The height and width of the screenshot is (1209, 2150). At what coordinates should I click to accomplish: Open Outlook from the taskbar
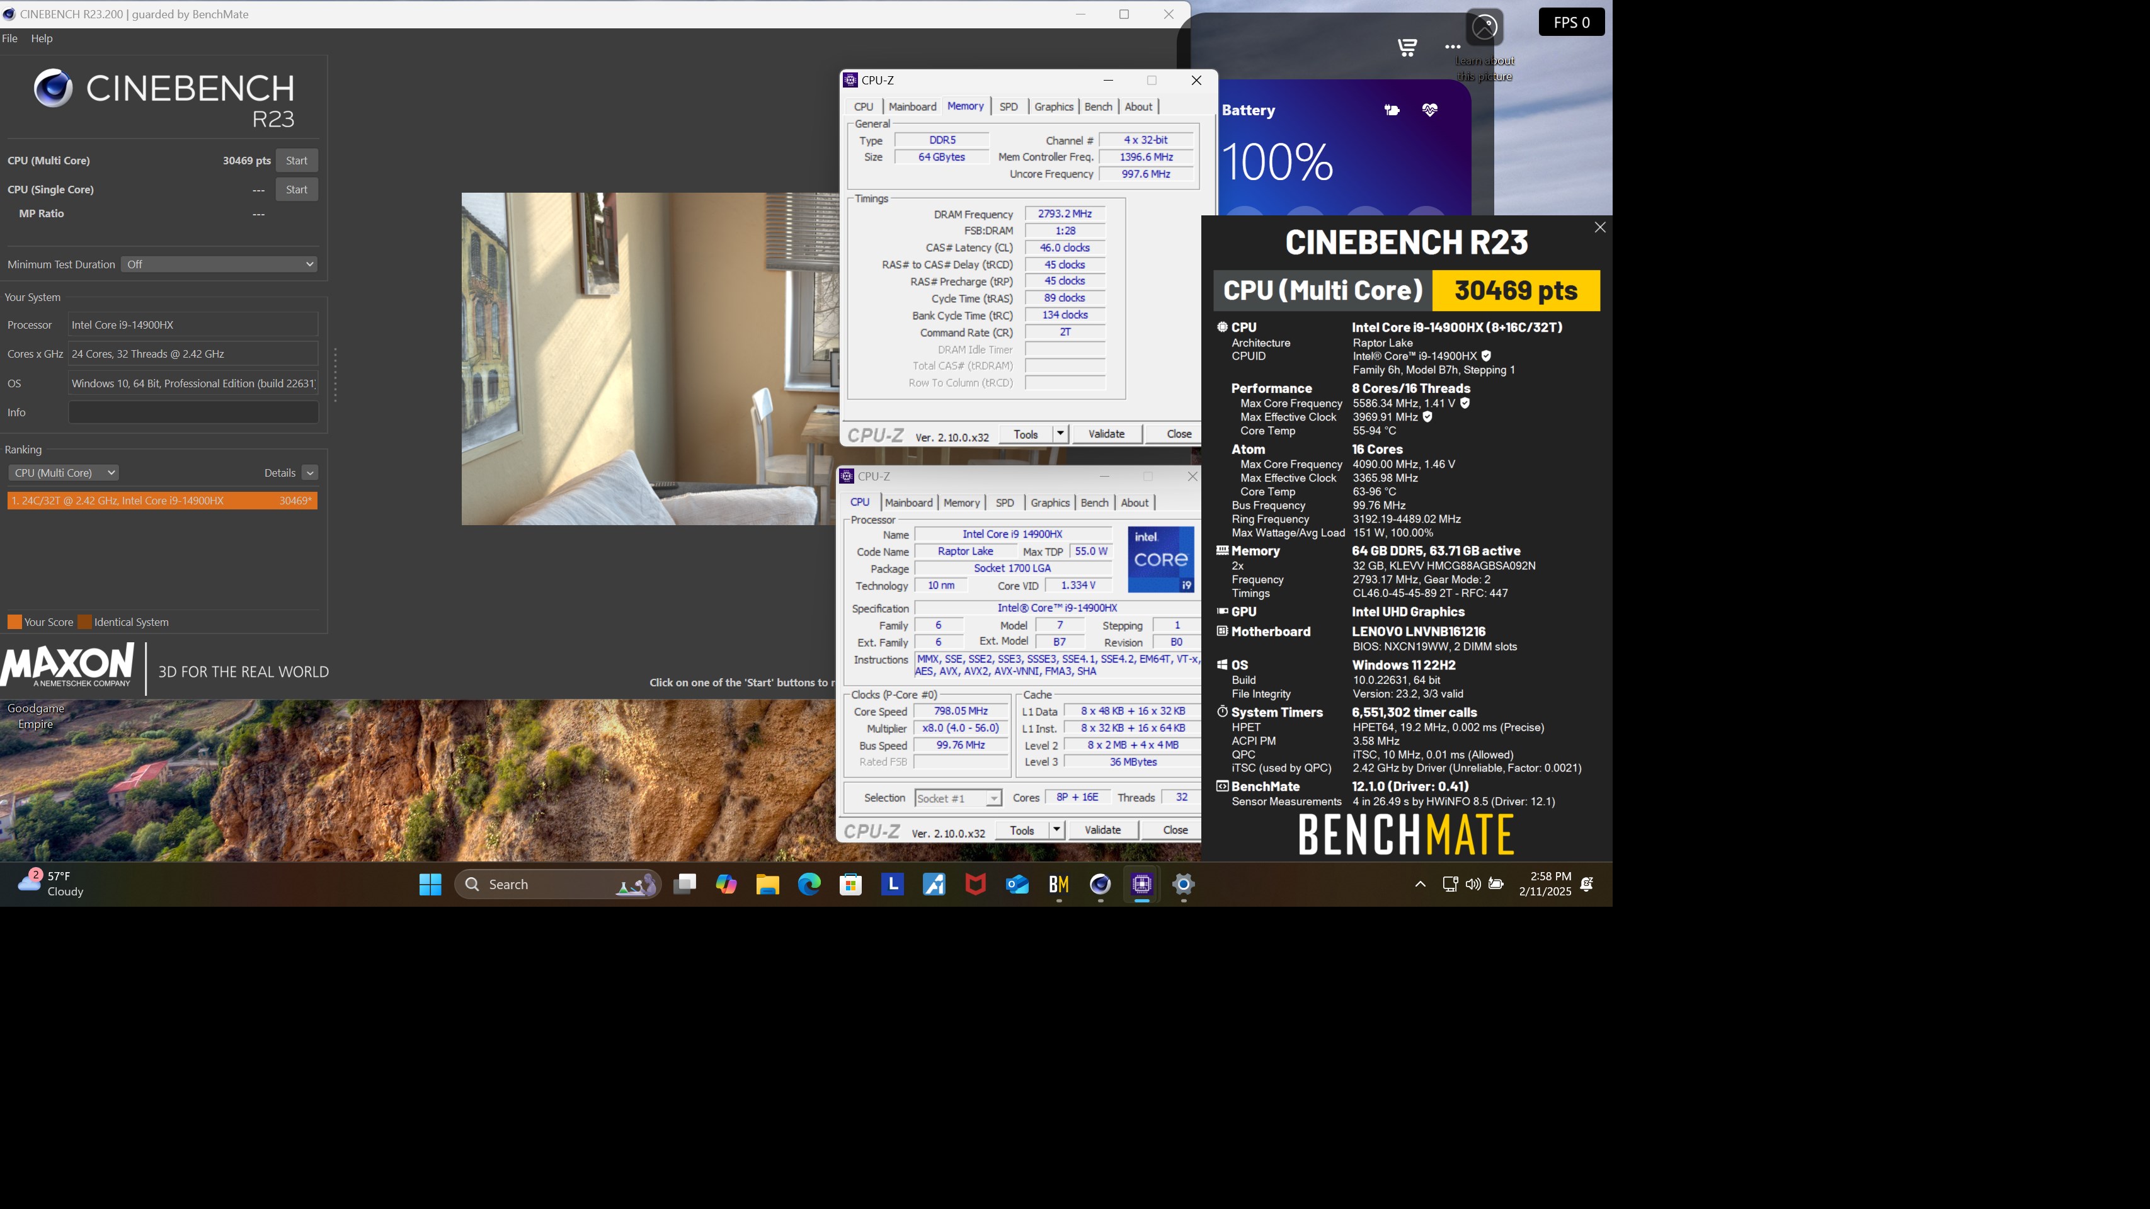1017,885
